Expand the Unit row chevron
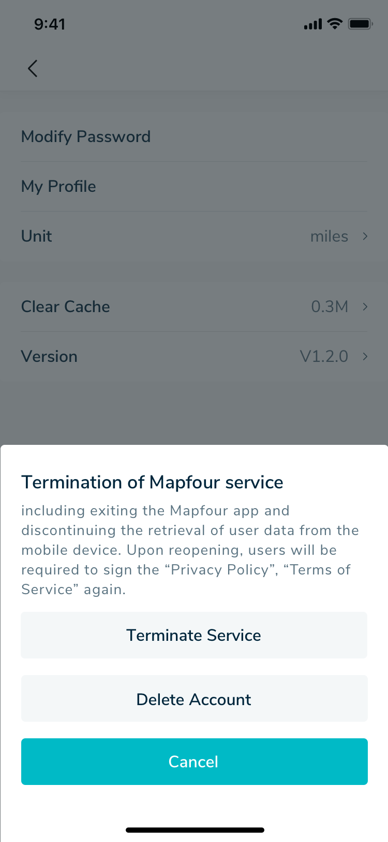This screenshot has height=842, width=388. (365, 236)
